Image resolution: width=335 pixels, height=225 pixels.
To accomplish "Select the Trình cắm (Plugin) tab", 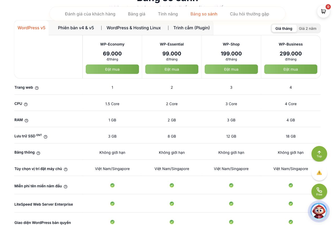I will pyautogui.click(x=192, y=28).
